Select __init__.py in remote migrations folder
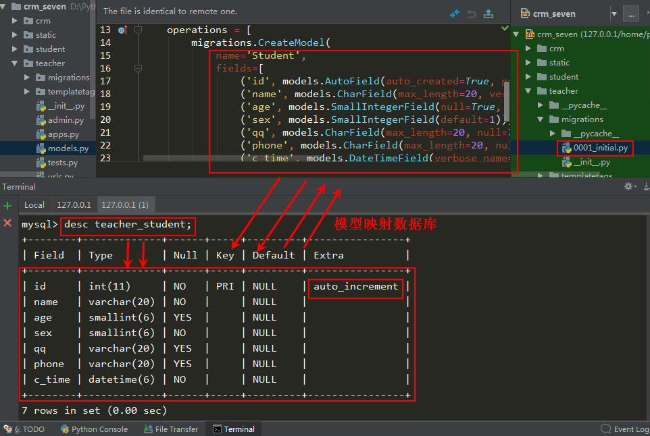 [586, 162]
